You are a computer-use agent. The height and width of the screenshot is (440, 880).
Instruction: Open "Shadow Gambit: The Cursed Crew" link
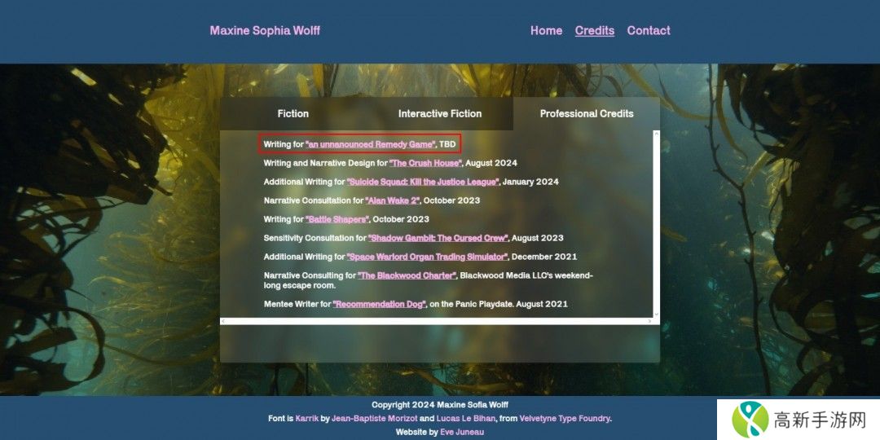tap(438, 238)
